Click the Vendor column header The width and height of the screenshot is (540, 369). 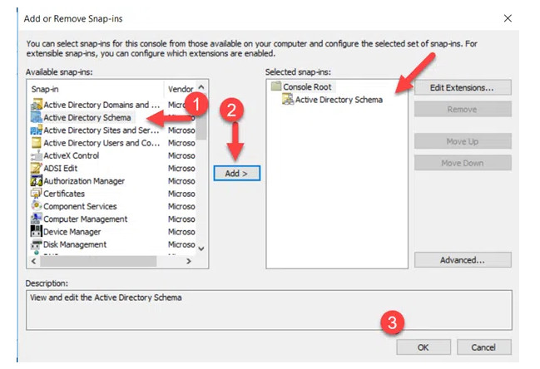tap(181, 88)
